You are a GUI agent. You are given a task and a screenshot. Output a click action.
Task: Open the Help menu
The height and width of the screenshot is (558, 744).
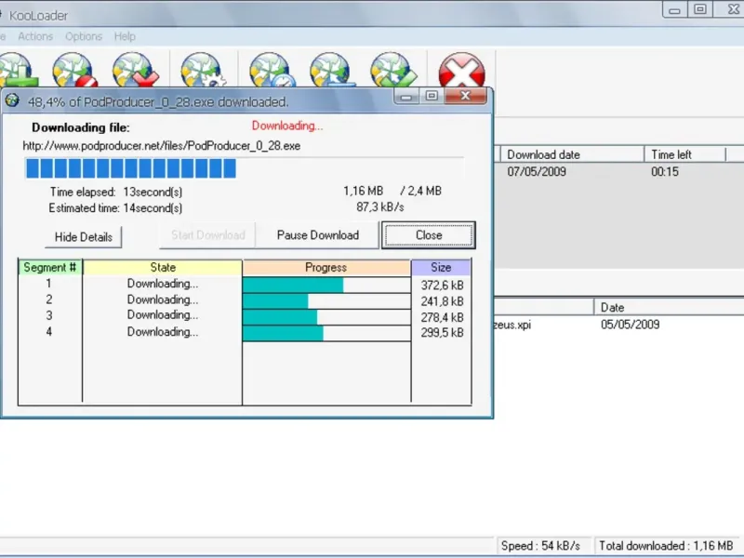(x=125, y=36)
